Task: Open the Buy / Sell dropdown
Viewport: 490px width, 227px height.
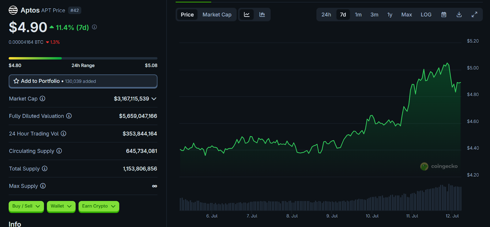Action: pyautogui.click(x=26, y=206)
